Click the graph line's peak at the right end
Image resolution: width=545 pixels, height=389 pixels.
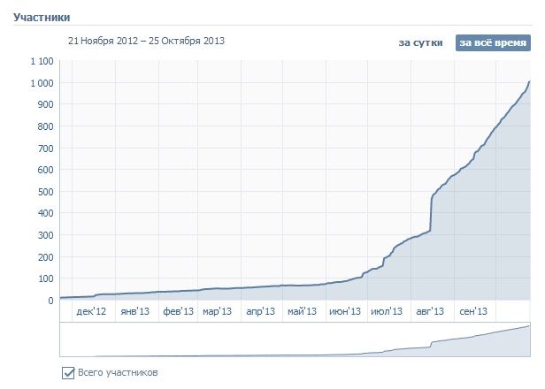[529, 81]
